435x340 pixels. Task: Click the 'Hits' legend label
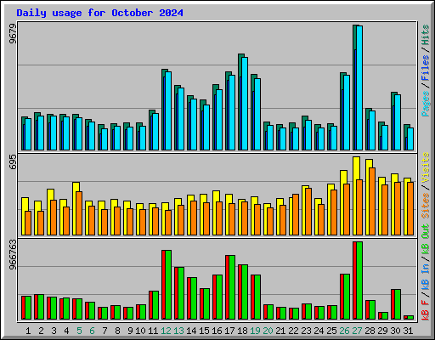tap(425, 35)
